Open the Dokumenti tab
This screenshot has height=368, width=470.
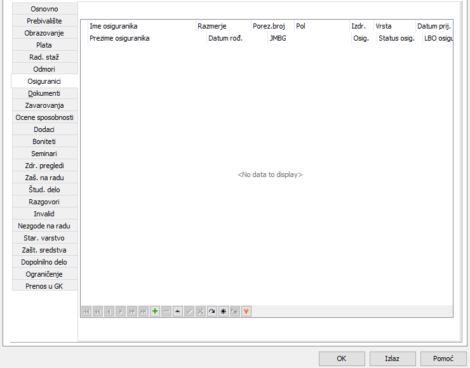(x=44, y=93)
